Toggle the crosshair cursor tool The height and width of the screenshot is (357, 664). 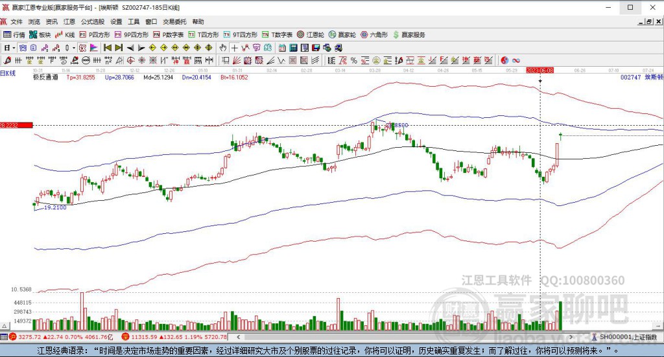pos(234,48)
